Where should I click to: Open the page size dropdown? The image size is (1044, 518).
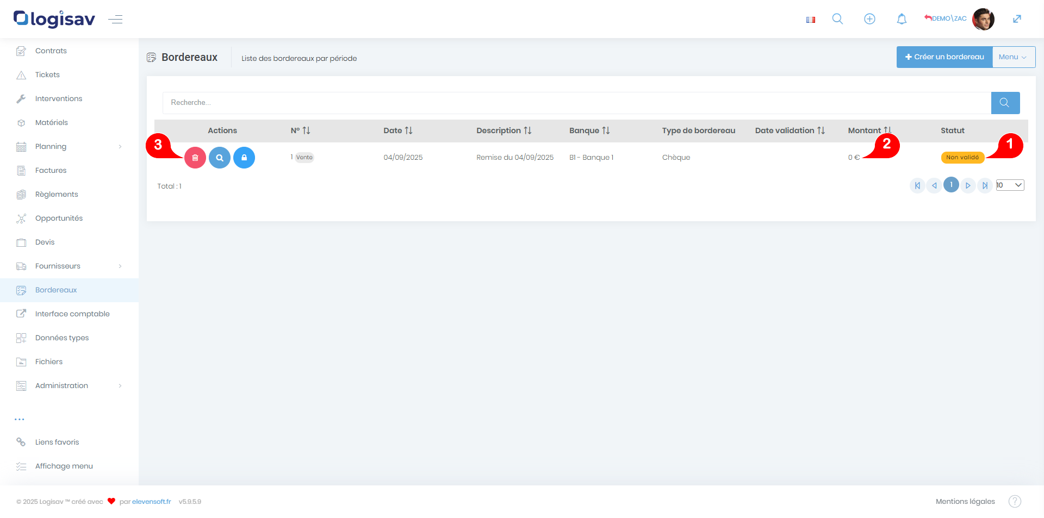pyautogui.click(x=1010, y=185)
